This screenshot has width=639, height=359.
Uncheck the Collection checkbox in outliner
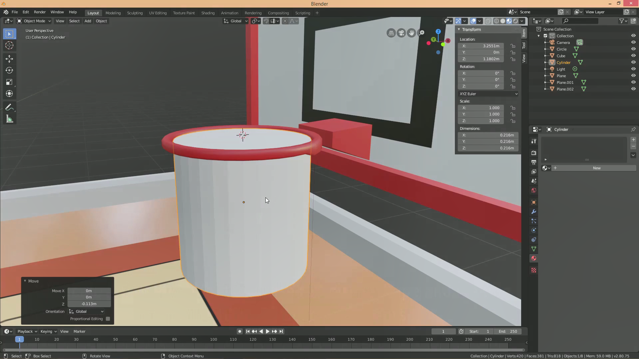tap(545, 36)
